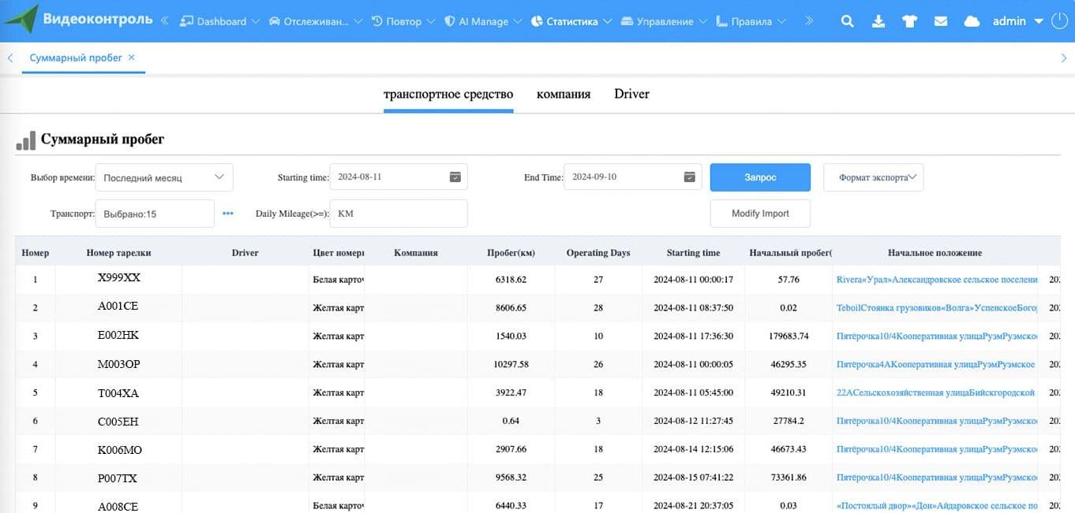This screenshot has width=1075, height=513.
Task: Close the Суммарный пробег tab
Action: pos(132,58)
